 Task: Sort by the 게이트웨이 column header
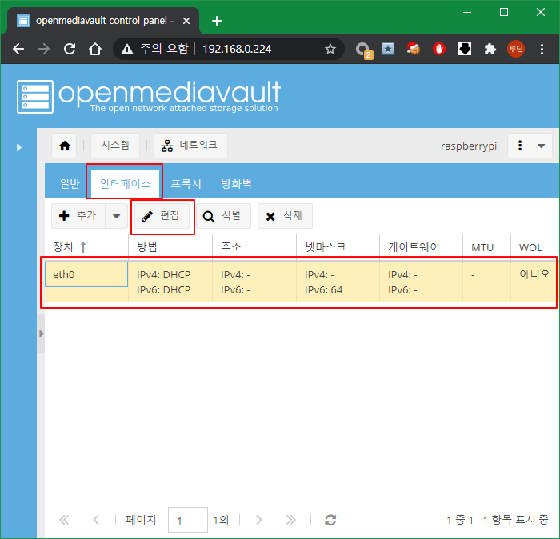421,247
